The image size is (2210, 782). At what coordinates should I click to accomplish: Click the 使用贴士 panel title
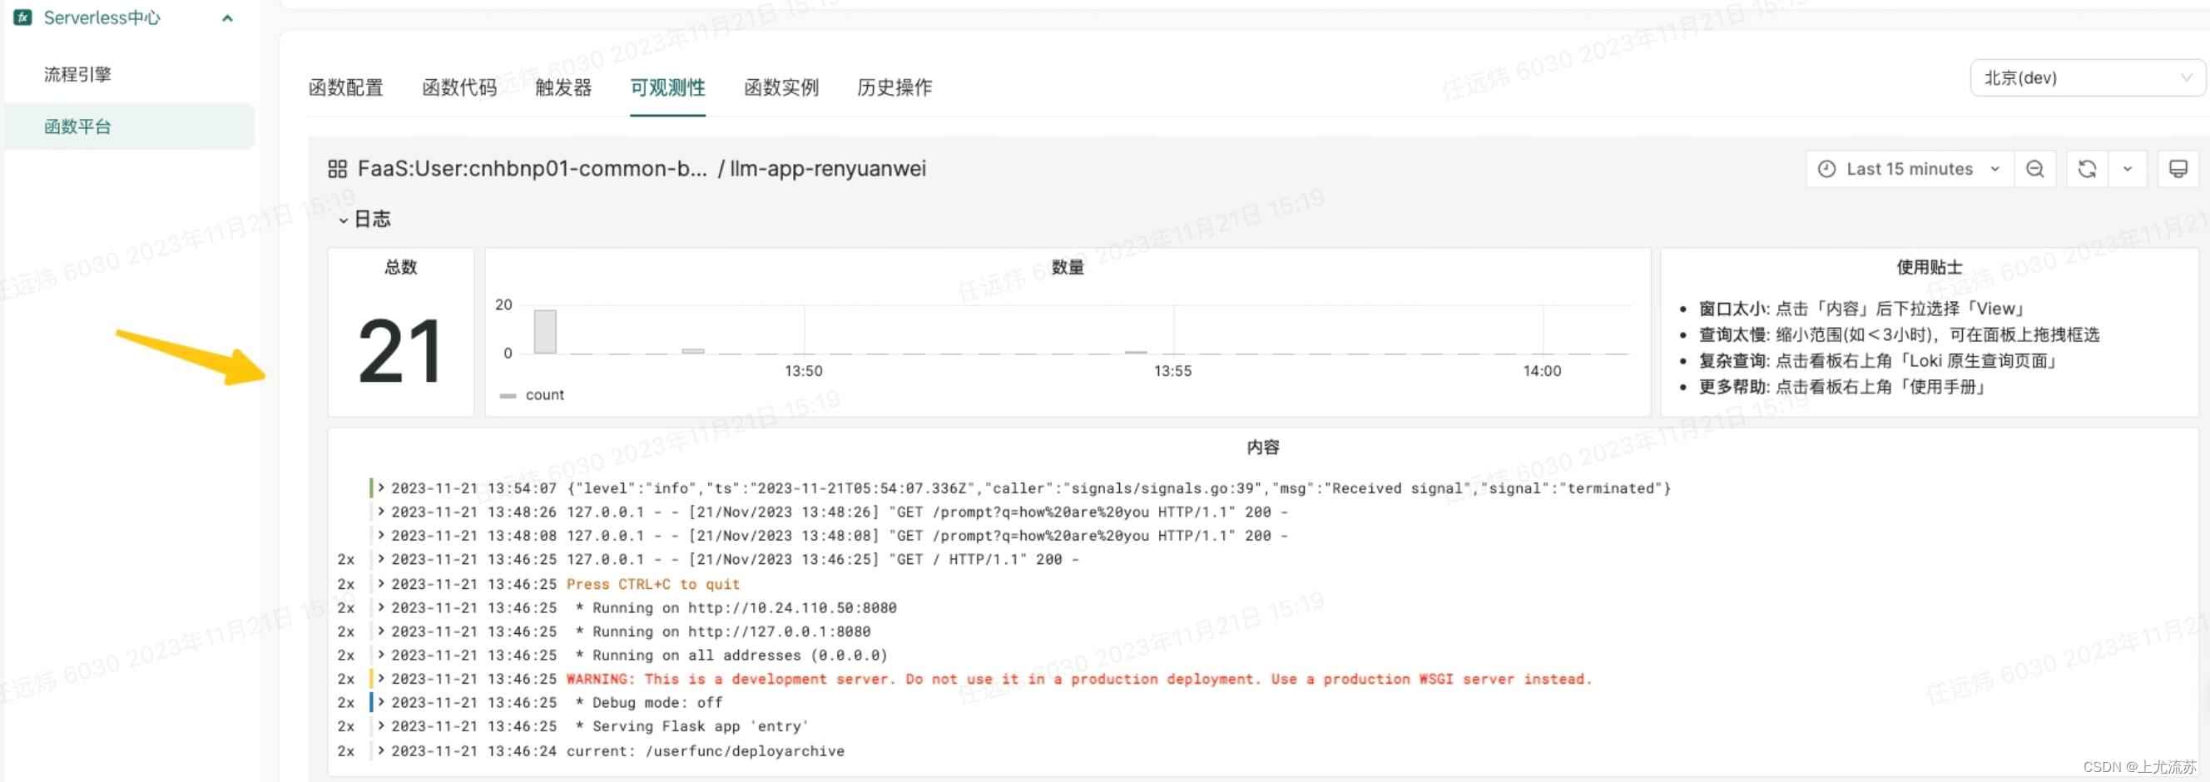[1930, 268]
